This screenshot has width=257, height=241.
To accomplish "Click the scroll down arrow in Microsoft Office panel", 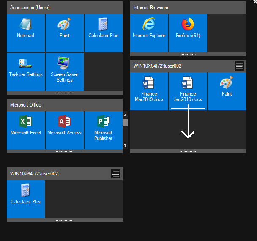I will click(x=125, y=145).
